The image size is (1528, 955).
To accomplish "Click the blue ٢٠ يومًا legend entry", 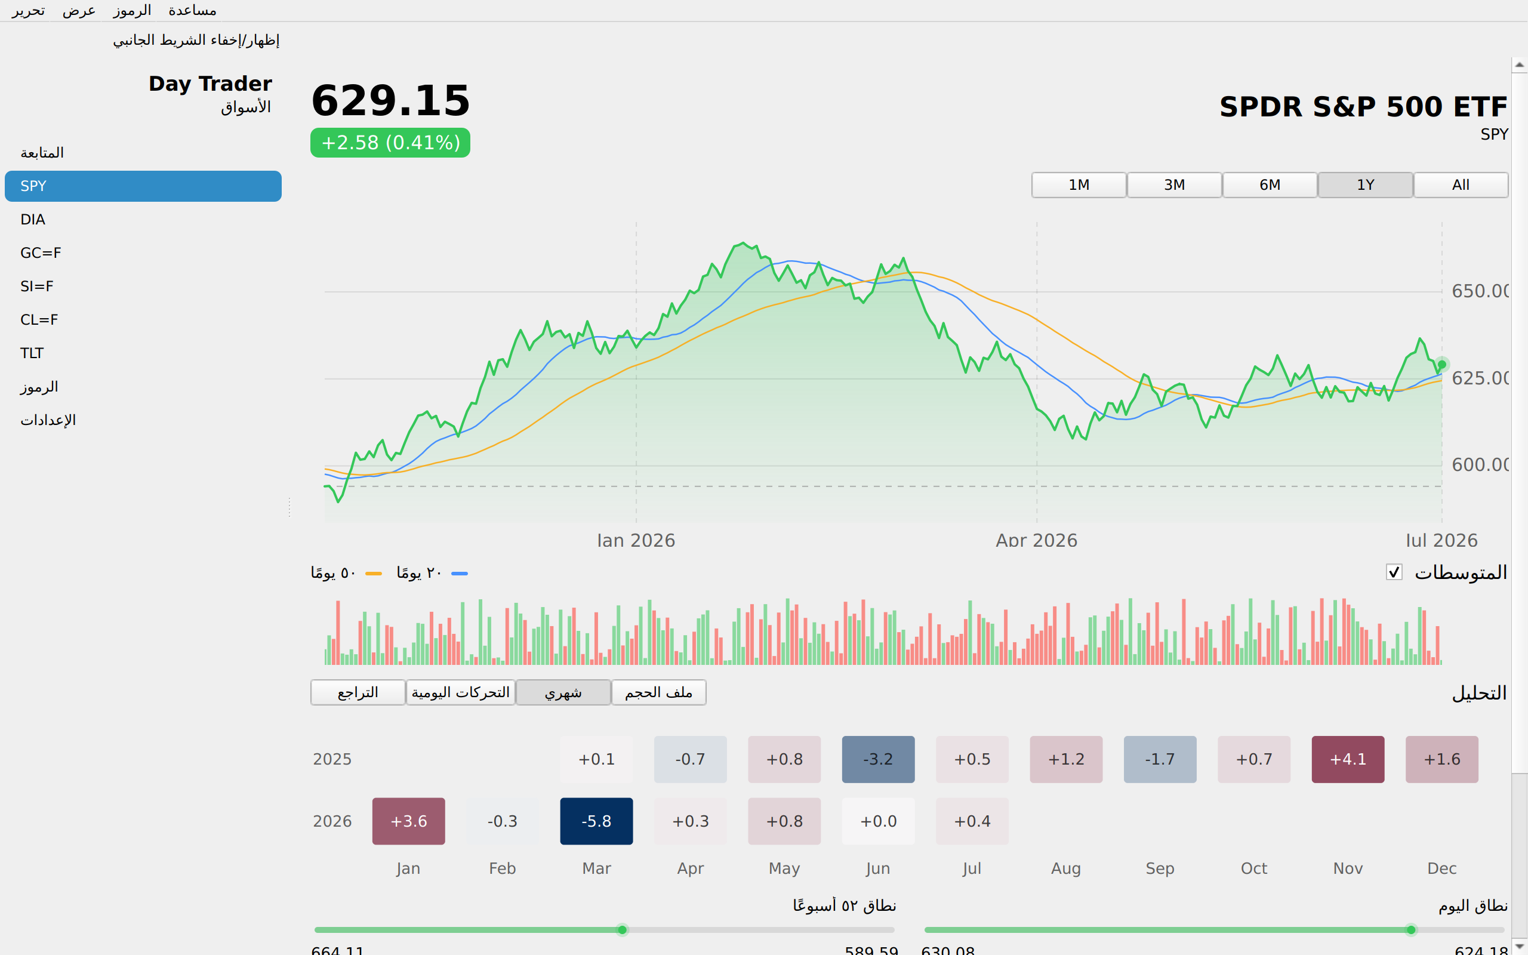I will pos(432,573).
